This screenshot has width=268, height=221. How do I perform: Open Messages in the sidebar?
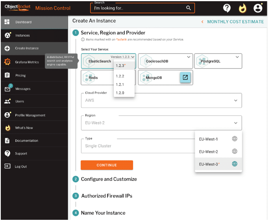(x=34, y=89)
